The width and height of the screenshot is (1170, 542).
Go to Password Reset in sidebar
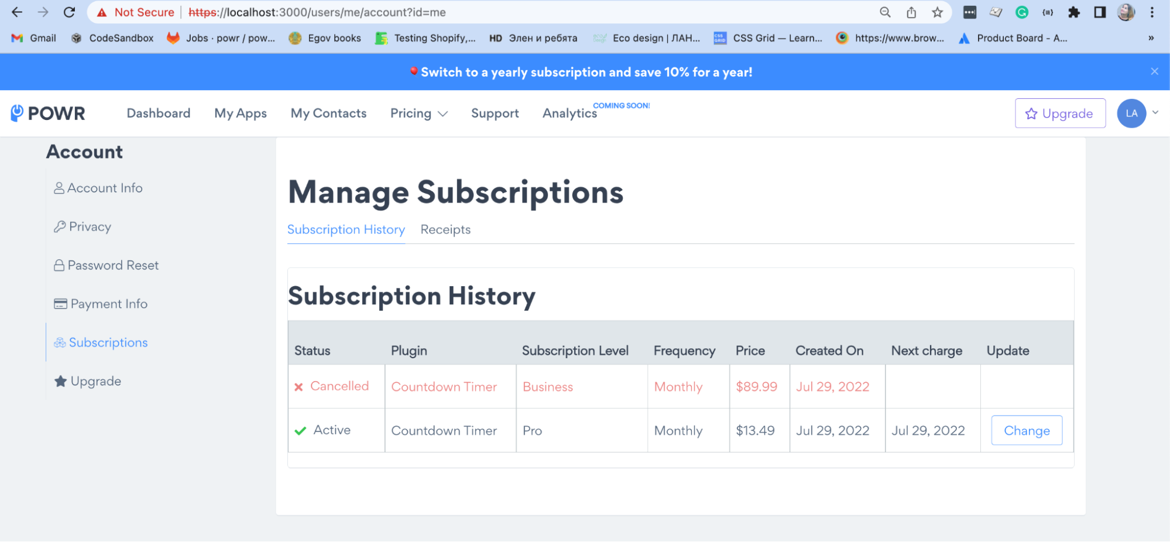click(x=112, y=265)
